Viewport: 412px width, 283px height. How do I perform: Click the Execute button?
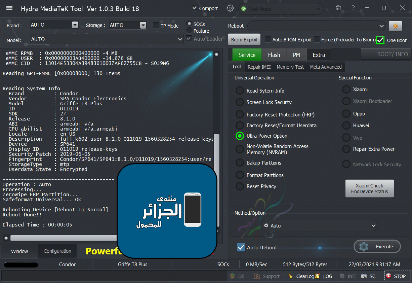(377, 247)
